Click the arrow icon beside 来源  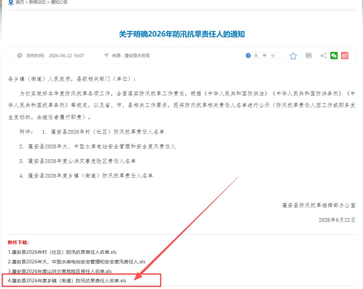coord(106,55)
